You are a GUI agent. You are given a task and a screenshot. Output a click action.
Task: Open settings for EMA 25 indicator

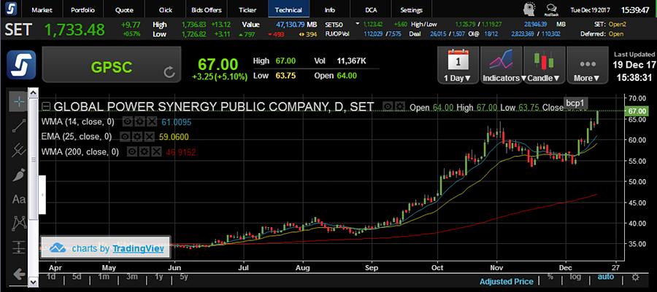[x=137, y=137]
